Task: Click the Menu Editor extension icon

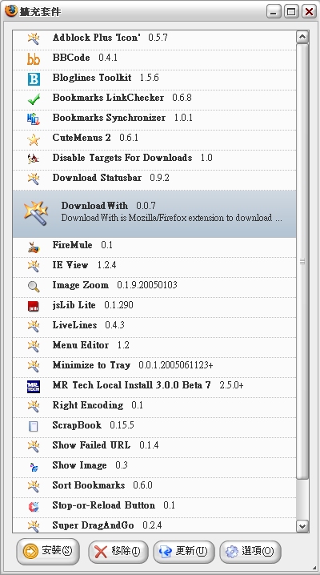Action: tap(34, 346)
